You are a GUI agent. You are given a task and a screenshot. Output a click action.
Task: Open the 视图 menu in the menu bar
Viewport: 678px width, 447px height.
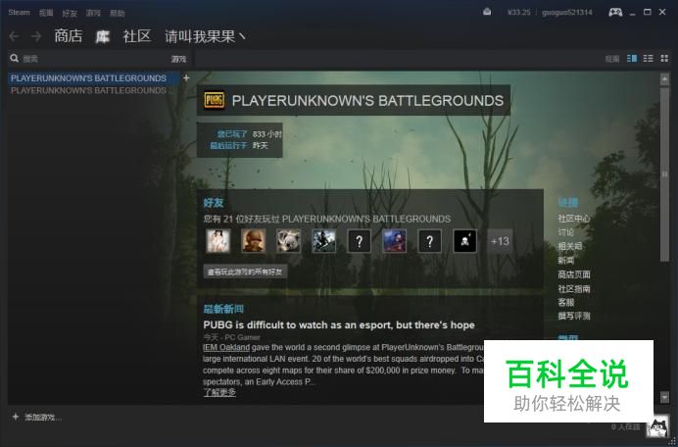(46, 13)
